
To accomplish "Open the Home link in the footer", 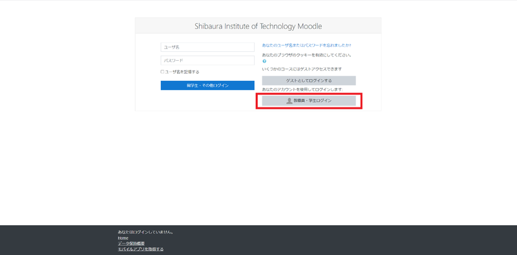I will pos(123,238).
